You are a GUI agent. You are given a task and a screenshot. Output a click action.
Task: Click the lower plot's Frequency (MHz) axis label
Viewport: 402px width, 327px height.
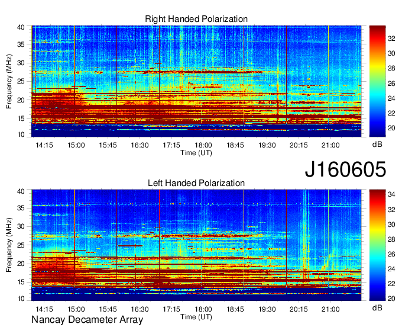pos(9,245)
